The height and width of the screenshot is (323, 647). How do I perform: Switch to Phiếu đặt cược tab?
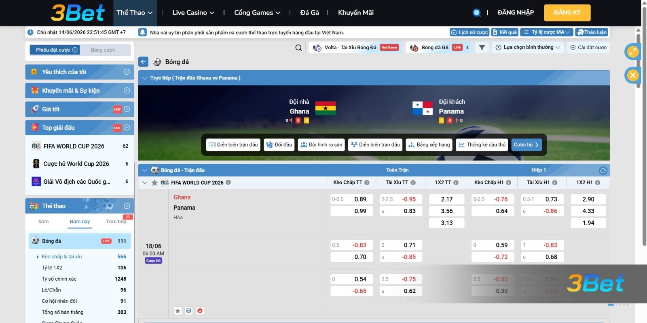(x=55, y=50)
